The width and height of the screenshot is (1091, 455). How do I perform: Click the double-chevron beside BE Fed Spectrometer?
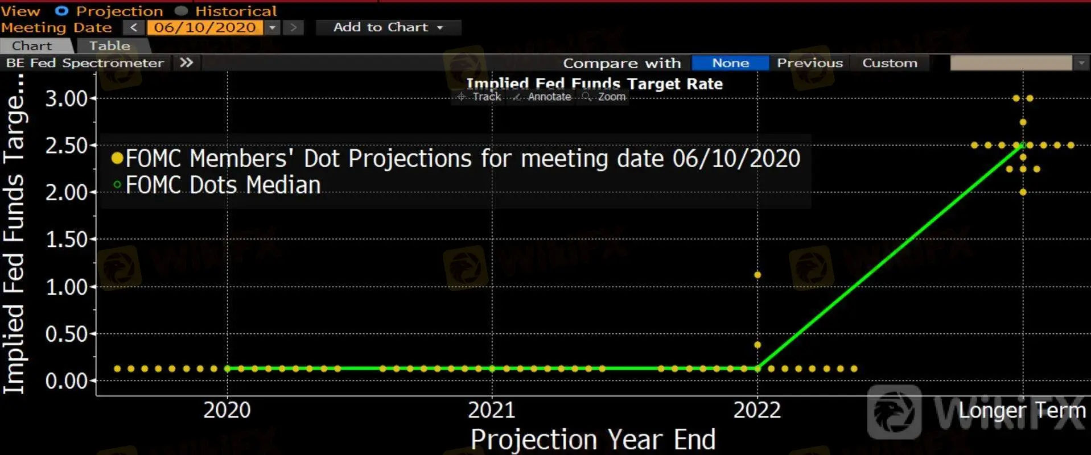[x=186, y=63]
